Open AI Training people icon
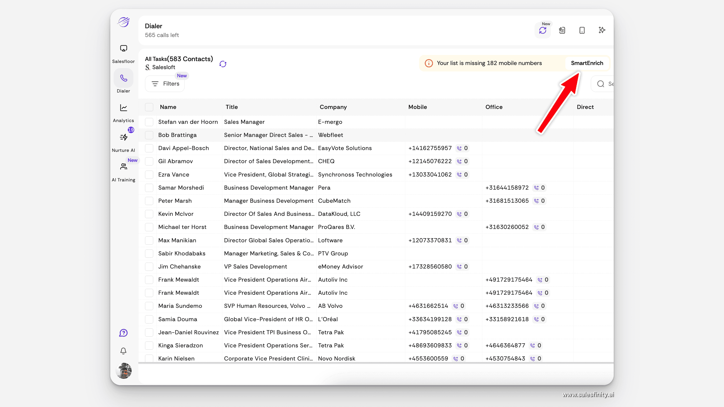 click(123, 167)
